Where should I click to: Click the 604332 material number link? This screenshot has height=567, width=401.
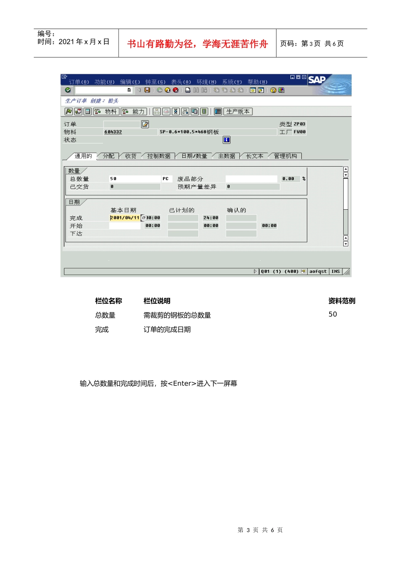pos(113,132)
